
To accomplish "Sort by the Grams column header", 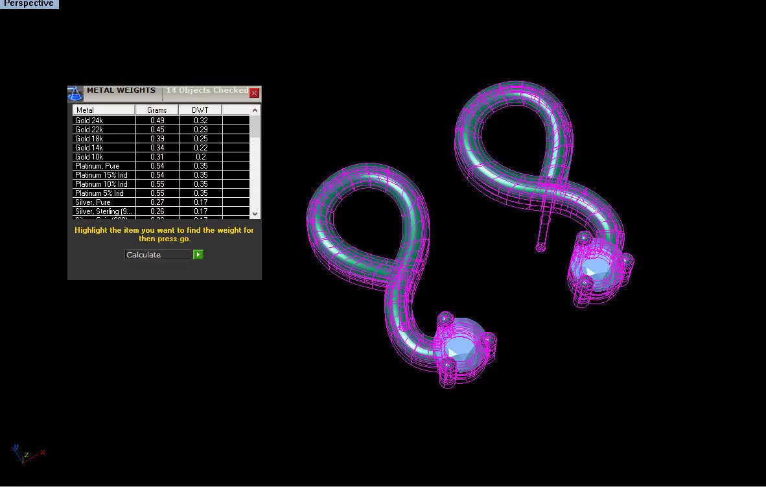I will coord(157,110).
